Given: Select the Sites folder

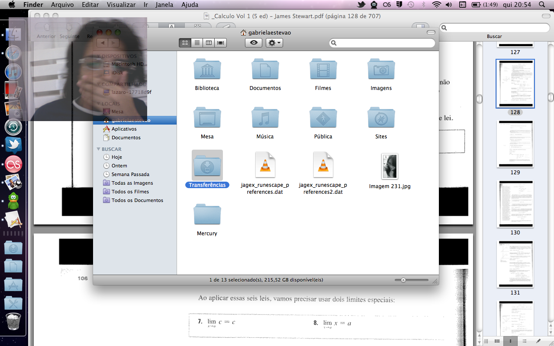Looking at the screenshot, I should point(381,118).
